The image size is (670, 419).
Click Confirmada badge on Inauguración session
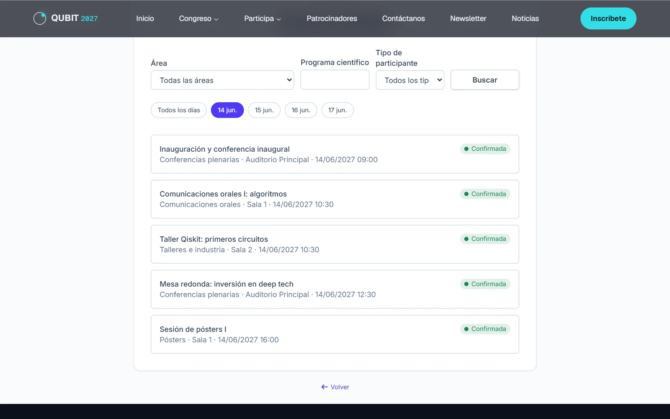point(485,149)
